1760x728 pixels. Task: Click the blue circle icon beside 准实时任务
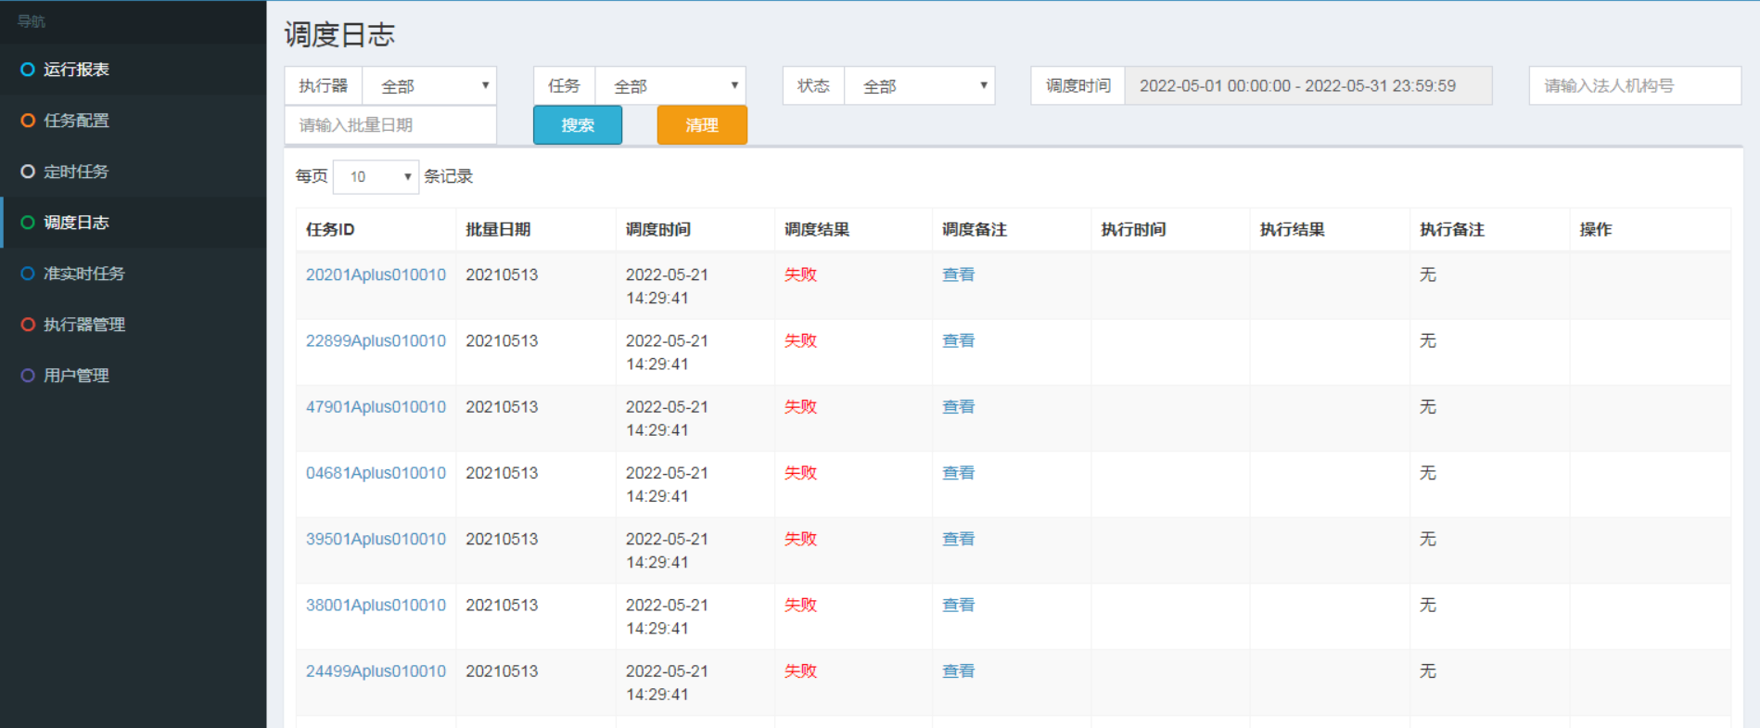tap(28, 274)
